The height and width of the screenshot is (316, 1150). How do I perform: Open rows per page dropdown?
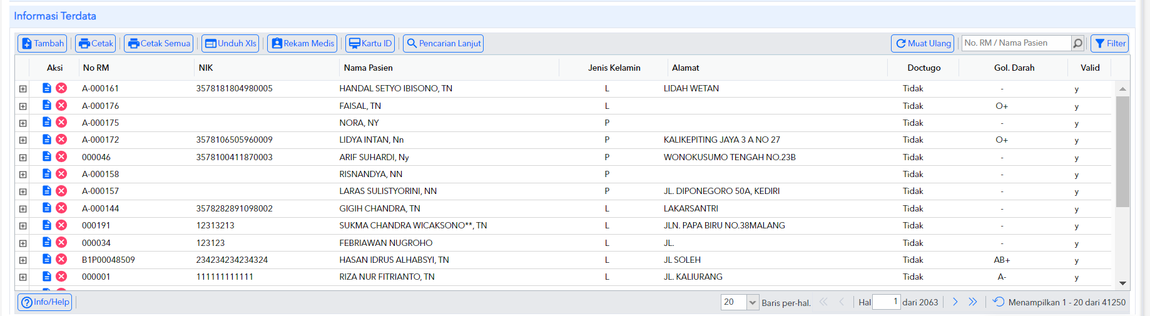pos(753,302)
